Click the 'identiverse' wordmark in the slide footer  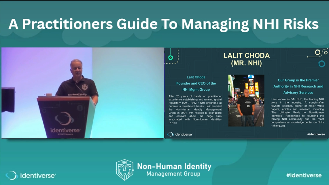(x=183, y=134)
